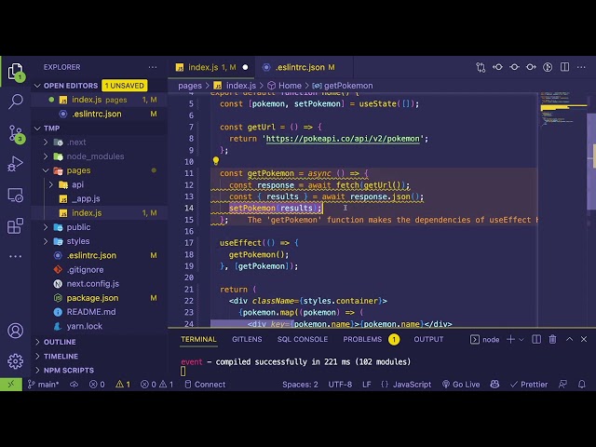Click the cloud publish icon in status bar
The width and height of the screenshot is (596, 447).
click(x=74, y=385)
